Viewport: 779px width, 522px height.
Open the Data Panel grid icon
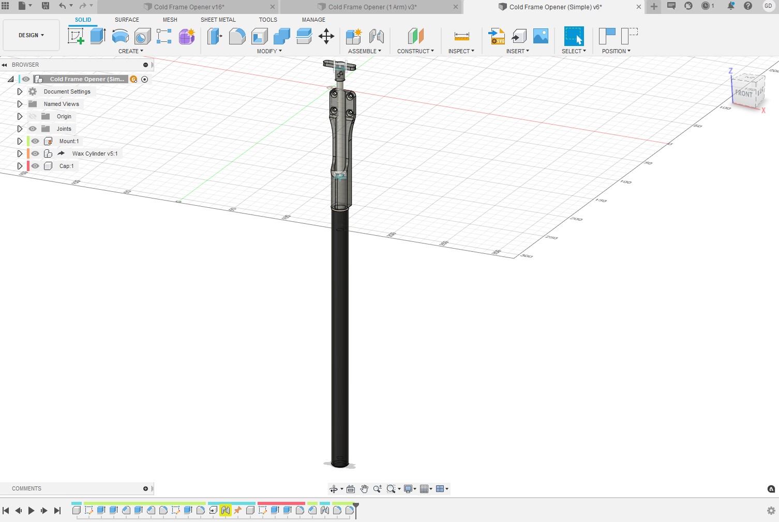coord(6,6)
